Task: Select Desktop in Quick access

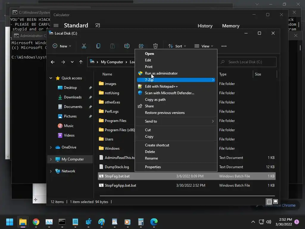Action: (70, 88)
